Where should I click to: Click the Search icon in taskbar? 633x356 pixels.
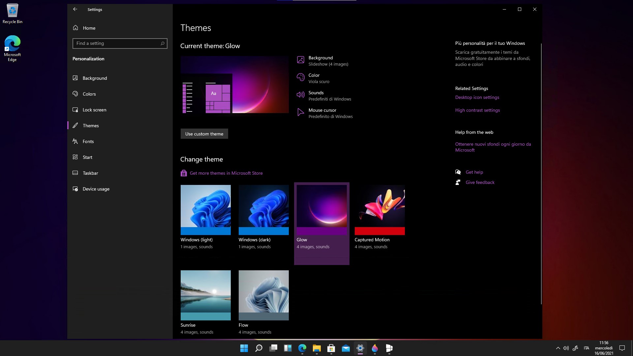[x=259, y=348]
